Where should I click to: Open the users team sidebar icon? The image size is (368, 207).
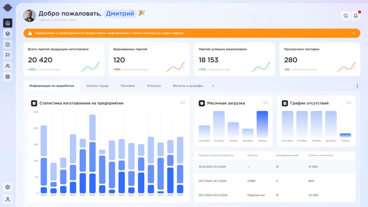pos(8,66)
